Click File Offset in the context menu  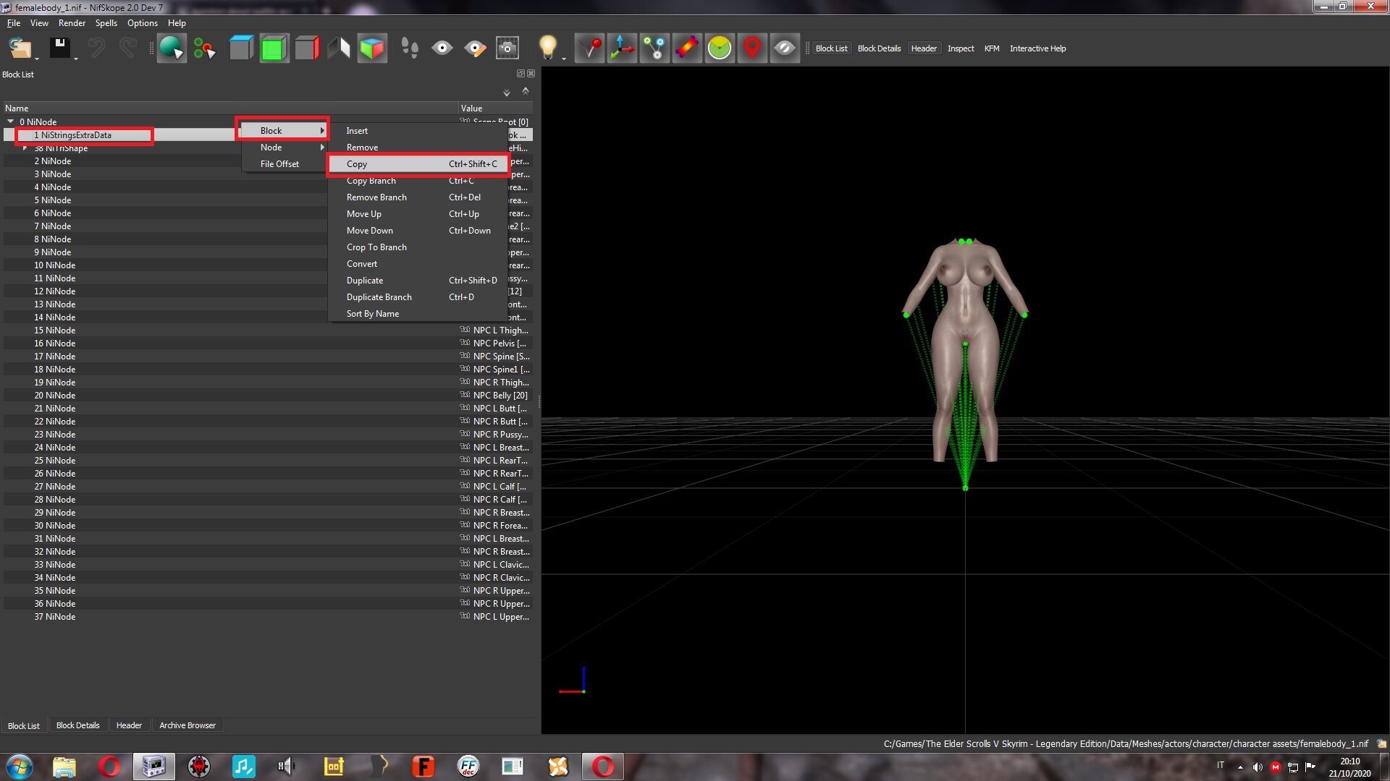pos(285,164)
